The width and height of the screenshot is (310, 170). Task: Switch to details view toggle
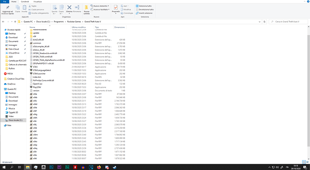[x=304, y=162]
